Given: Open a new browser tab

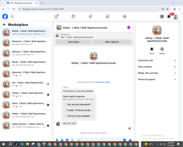Looking at the screenshot, I should tap(42, 3).
